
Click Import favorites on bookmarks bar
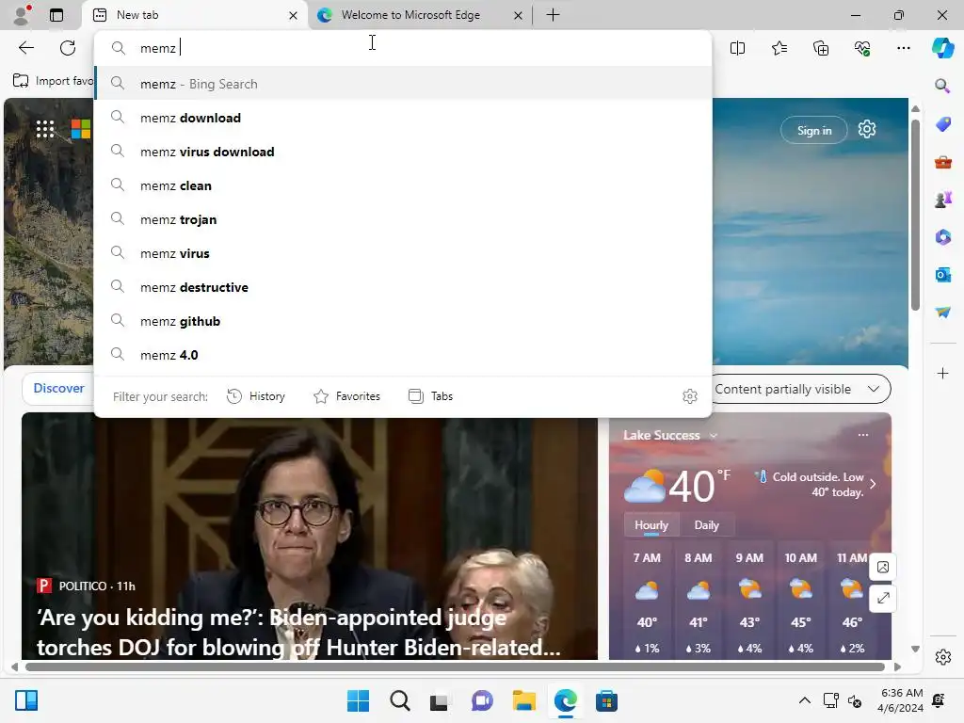(54, 81)
